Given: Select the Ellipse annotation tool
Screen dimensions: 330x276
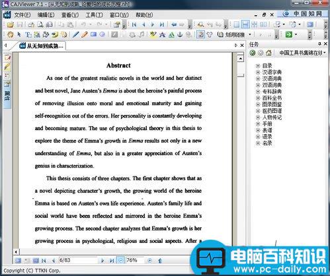Looking at the screenshot, I should pos(103,34).
